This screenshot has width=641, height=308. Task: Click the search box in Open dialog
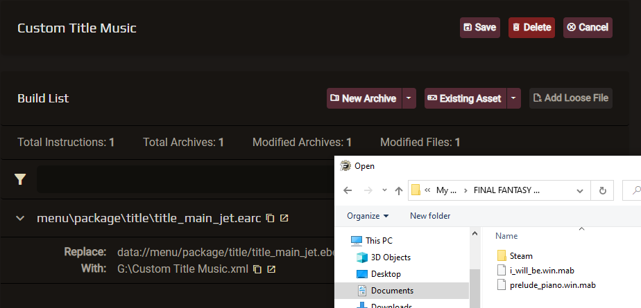(631, 190)
